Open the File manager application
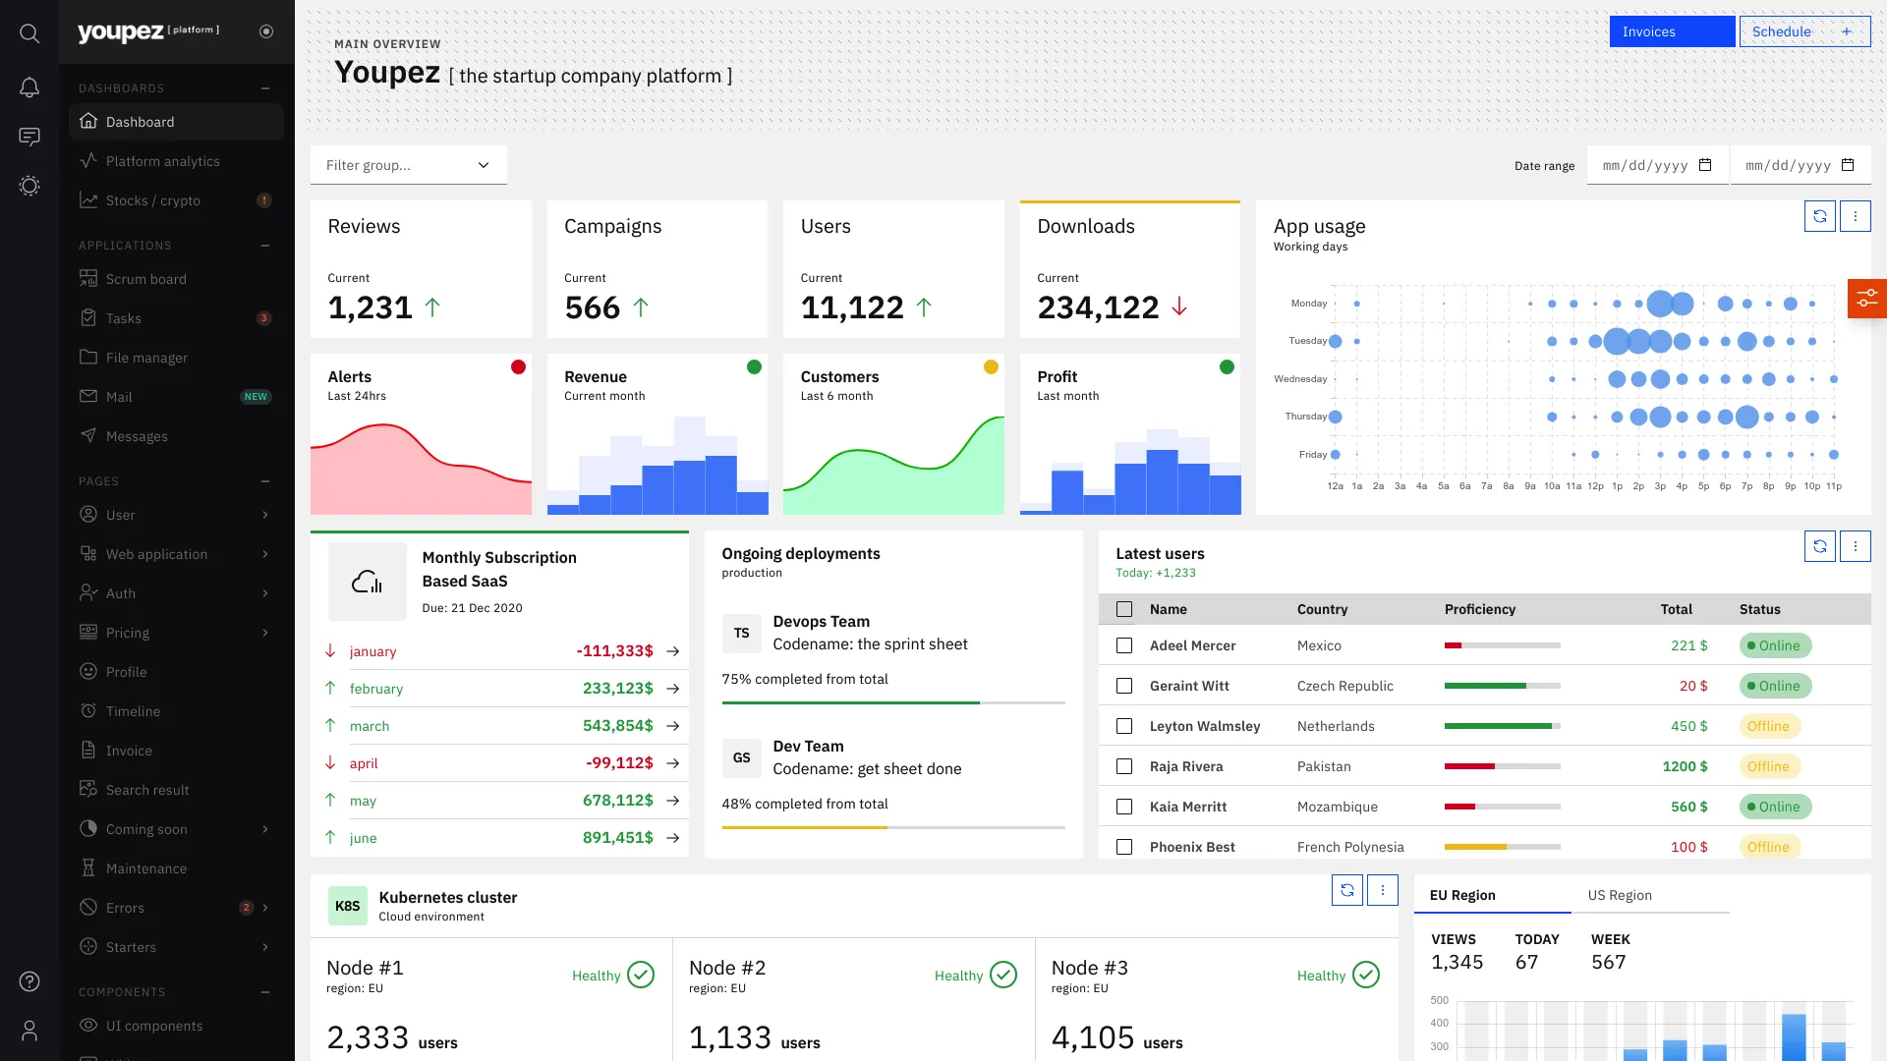The height and width of the screenshot is (1061, 1887). [x=177, y=358]
